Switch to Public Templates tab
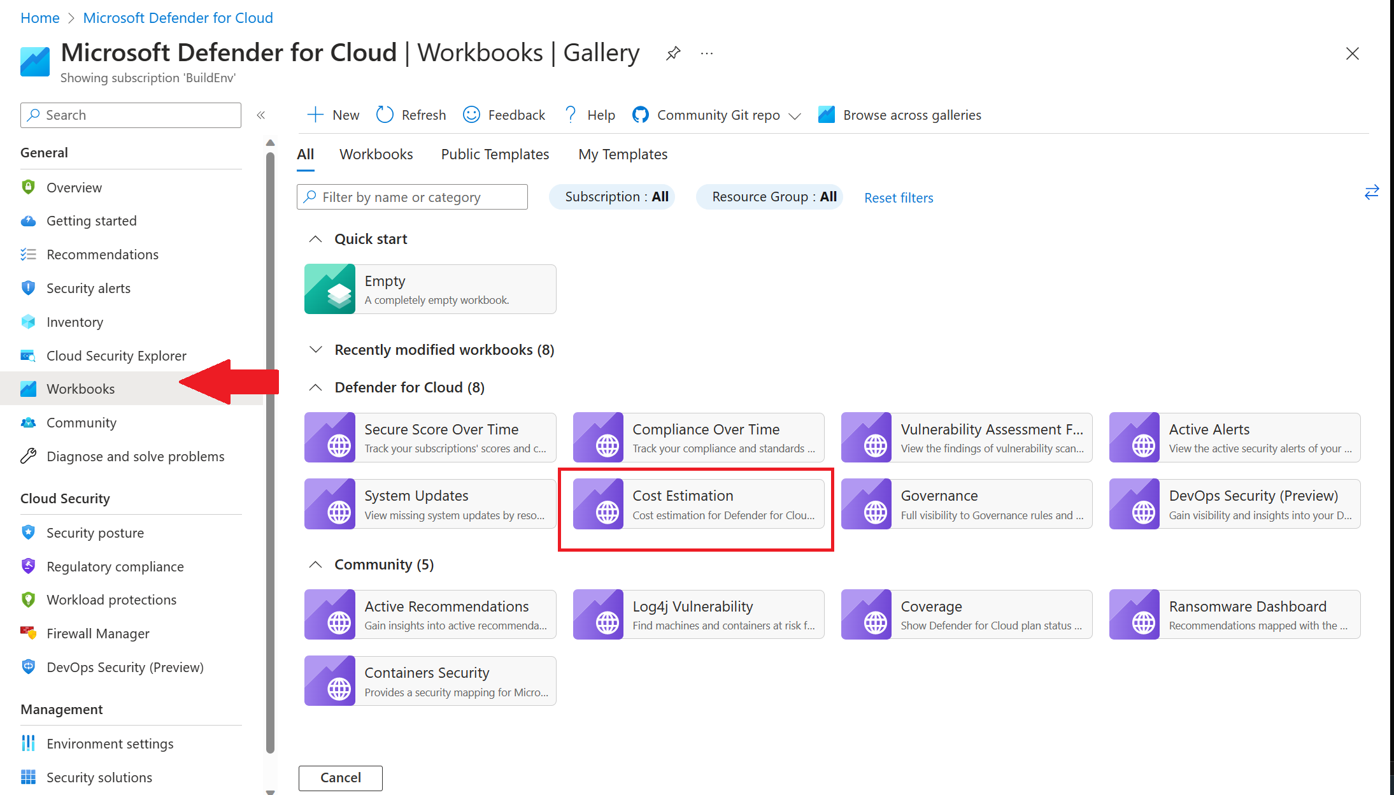1394x795 pixels. click(x=495, y=154)
